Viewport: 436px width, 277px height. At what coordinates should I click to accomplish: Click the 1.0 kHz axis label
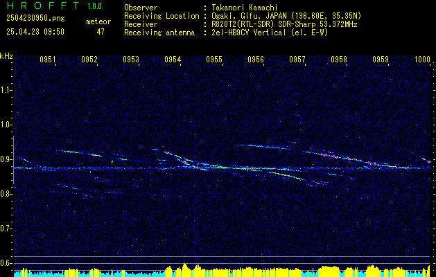tap(6, 125)
